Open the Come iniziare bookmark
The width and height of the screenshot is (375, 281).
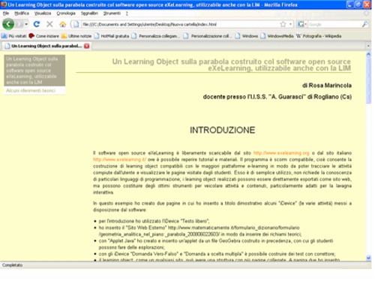coord(44,36)
